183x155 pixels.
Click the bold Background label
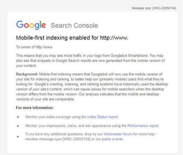(27, 74)
